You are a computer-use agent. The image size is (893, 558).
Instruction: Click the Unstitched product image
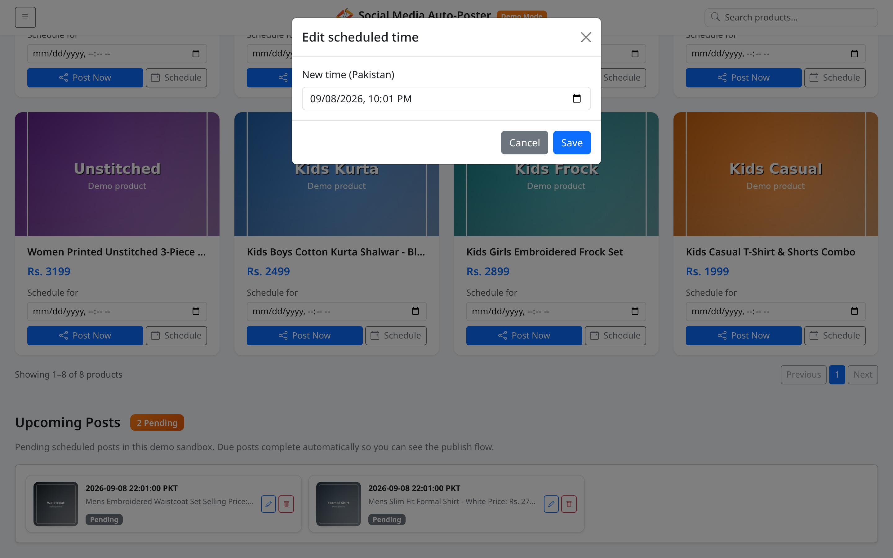(x=117, y=174)
